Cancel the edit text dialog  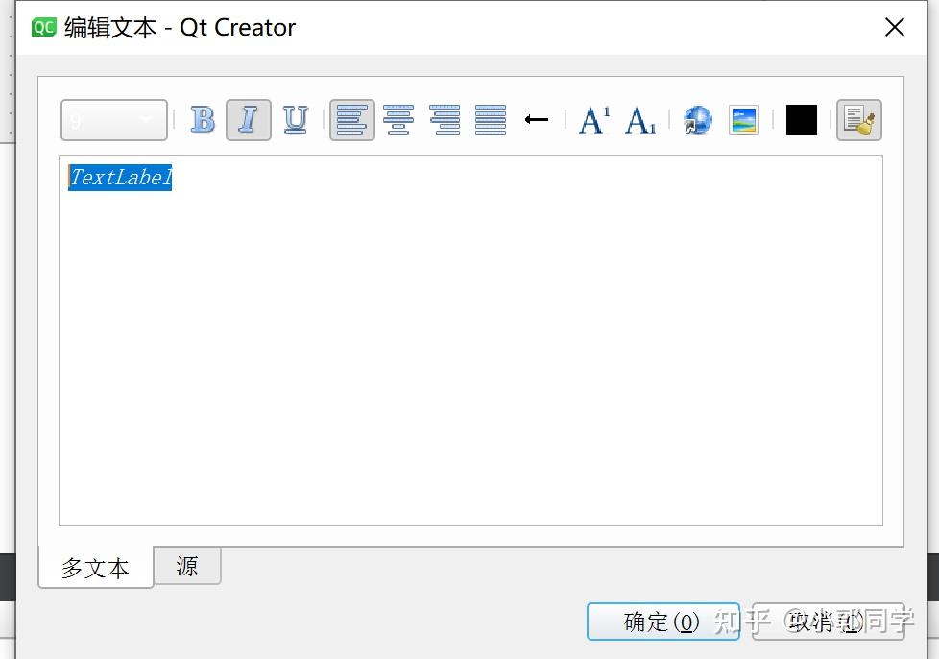point(828,622)
